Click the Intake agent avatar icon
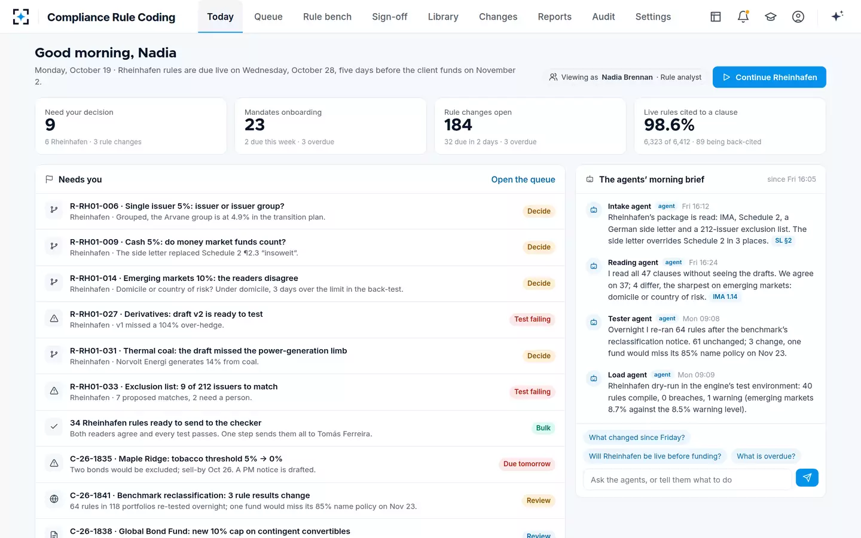This screenshot has width=861, height=538. tap(594, 210)
